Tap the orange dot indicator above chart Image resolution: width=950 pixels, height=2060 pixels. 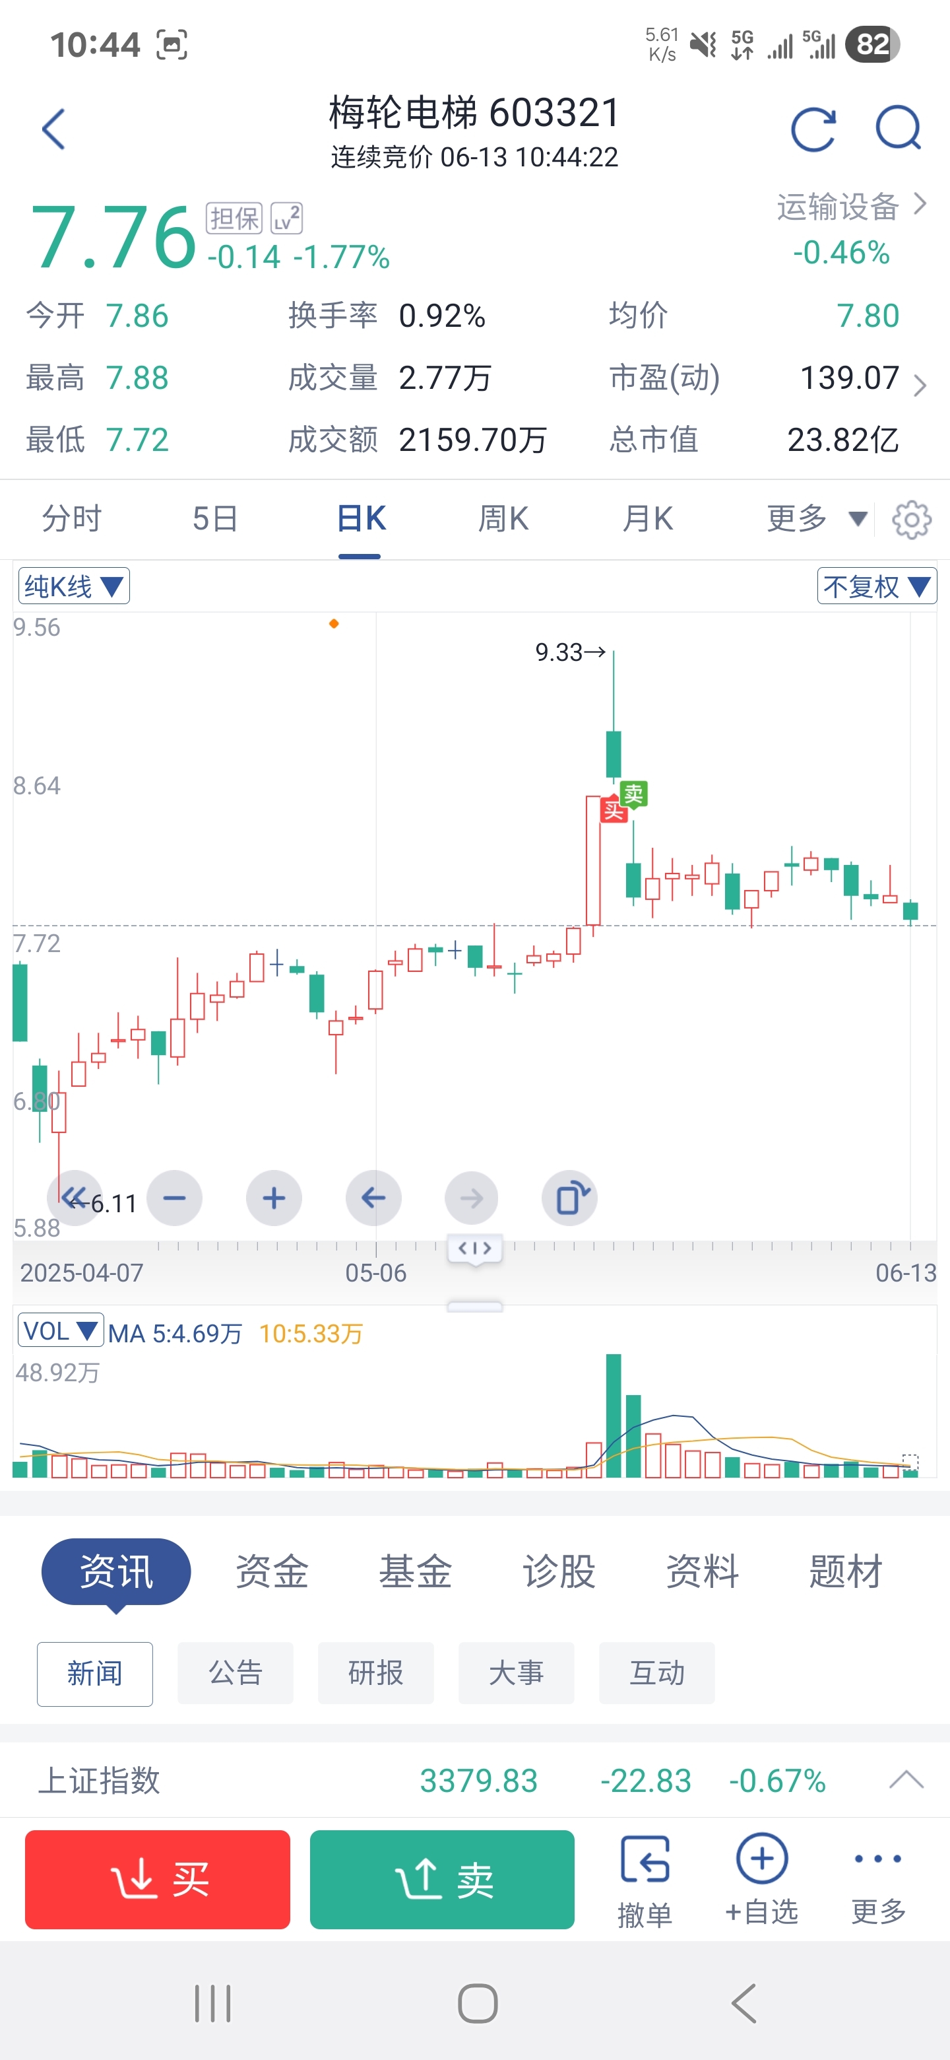click(x=334, y=624)
